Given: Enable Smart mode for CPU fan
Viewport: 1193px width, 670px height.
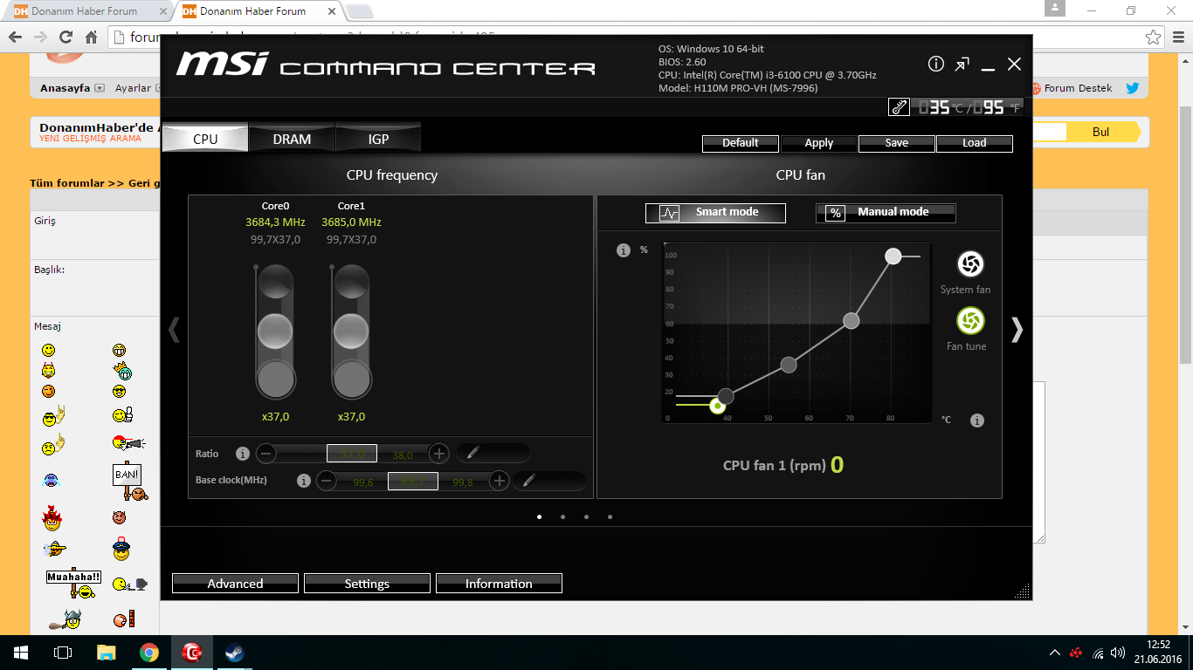Looking at the screenshot, I should [x=715, y=213].
